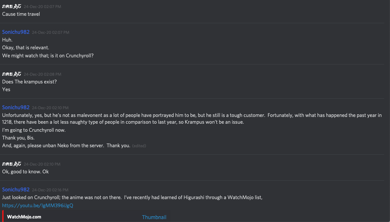Click the '(edited)' label after unban message

click(139, 146)
